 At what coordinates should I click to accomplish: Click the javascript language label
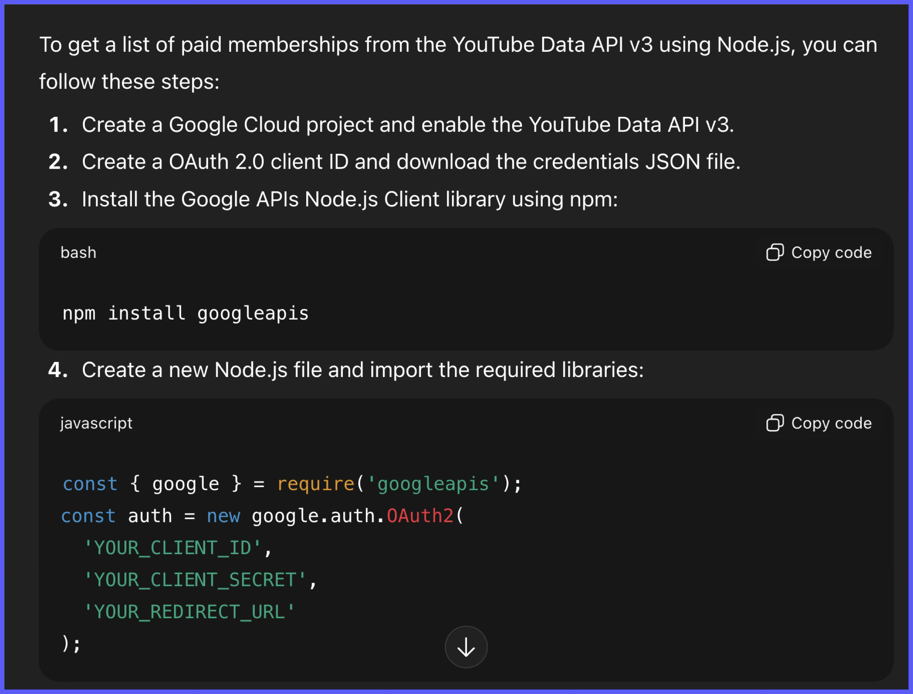[x=96, y=423]
